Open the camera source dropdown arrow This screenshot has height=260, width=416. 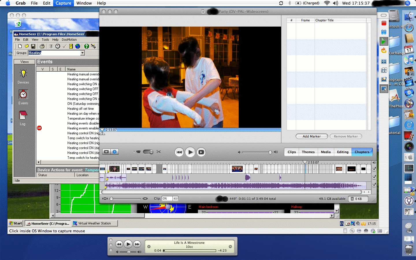tap(134, 152)
